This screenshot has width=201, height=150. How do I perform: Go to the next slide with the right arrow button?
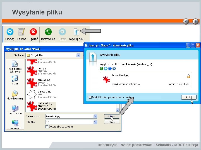coord(195,21)
